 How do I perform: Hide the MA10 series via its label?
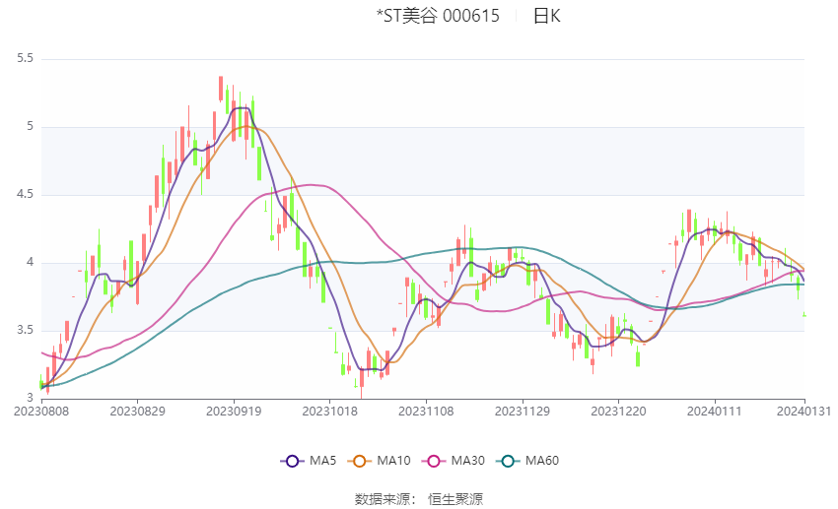[394, 461]
